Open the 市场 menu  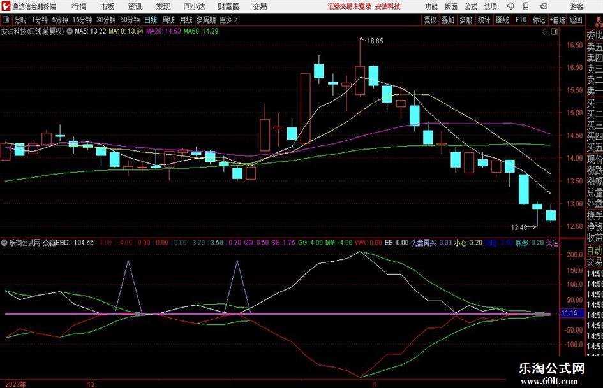107,6
